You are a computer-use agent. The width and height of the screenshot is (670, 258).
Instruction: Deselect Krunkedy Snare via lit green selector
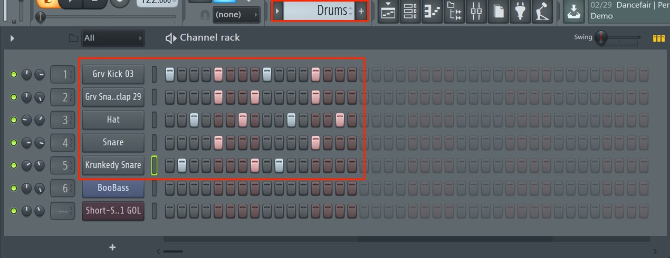point(155,165)
